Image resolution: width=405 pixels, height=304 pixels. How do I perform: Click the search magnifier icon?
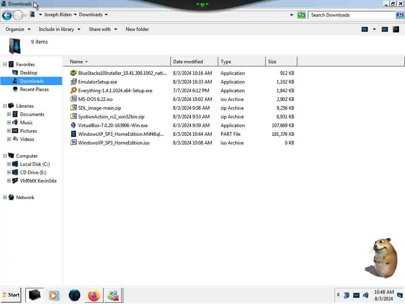coord(399,15)
